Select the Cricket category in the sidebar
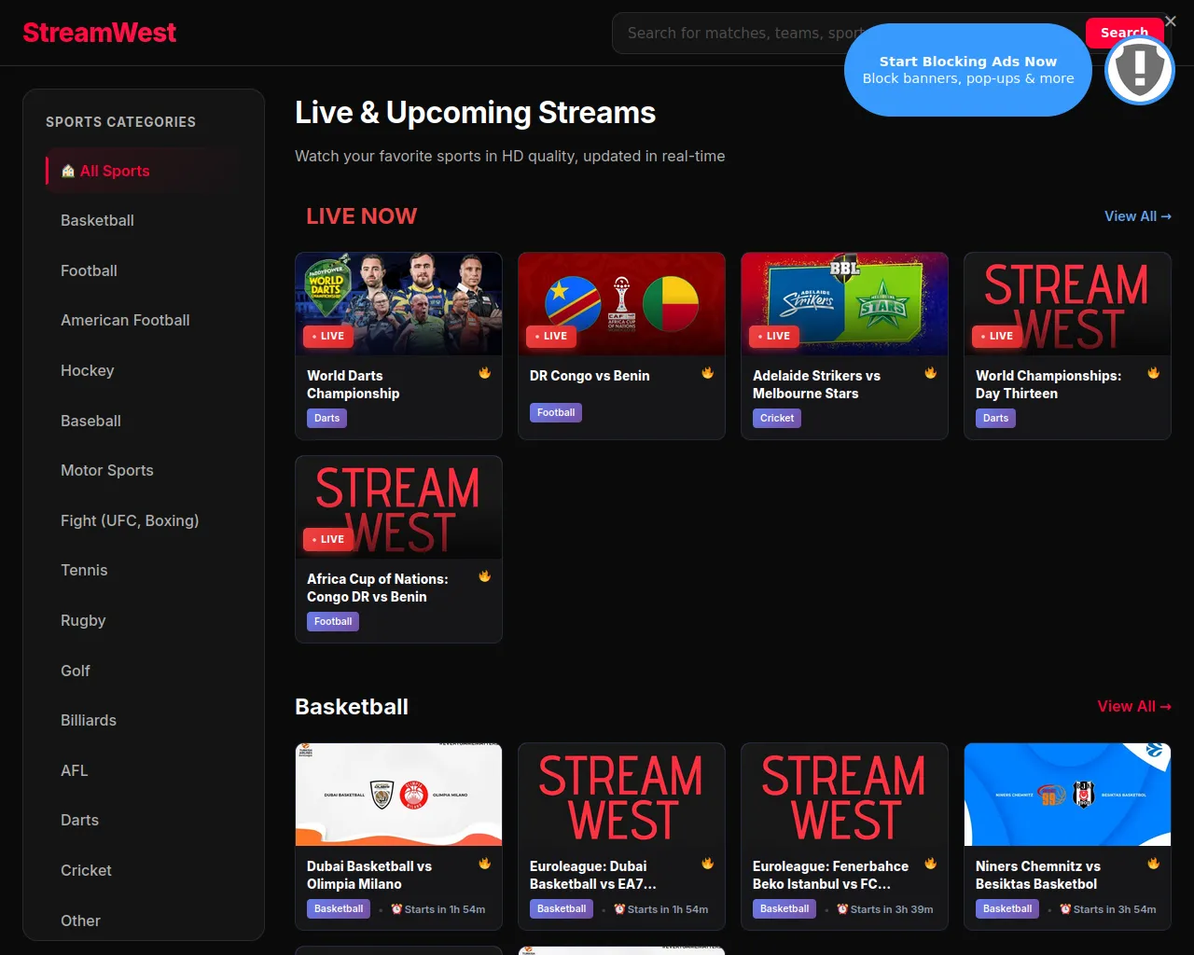Image resolution: width=1194 pixels, height=955 pixels. click(x=144, y=871)
